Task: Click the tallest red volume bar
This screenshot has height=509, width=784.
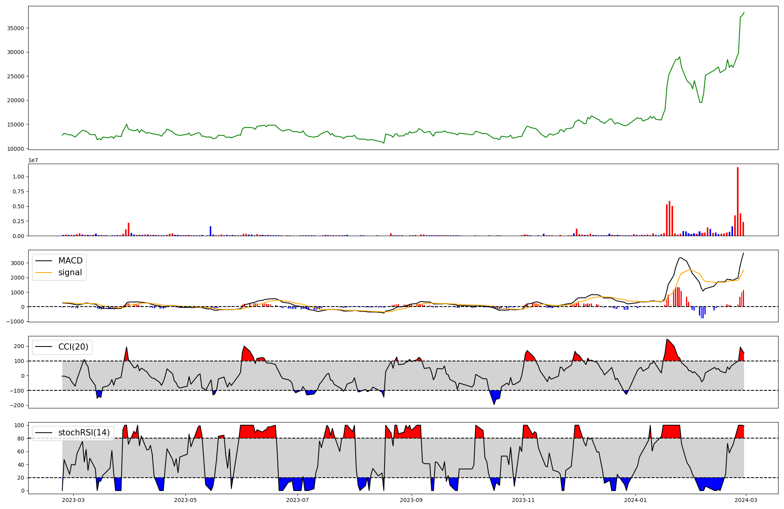Action: [x=738, y=202]
